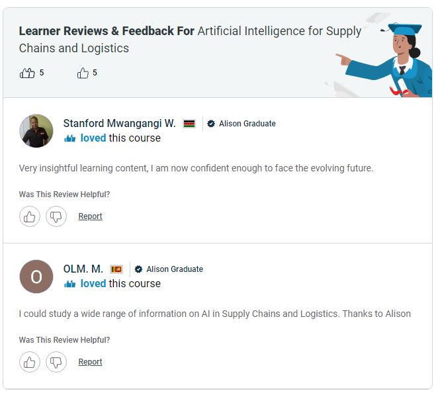The width and height of the screenshot is (438, 399).
Task: Click the reviewer name Stanford Mwangangi W.
Action: point(119,124)
